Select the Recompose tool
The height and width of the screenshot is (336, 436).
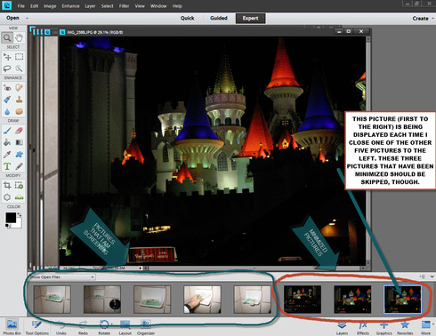pyautogui.click(x=19, y=186)
